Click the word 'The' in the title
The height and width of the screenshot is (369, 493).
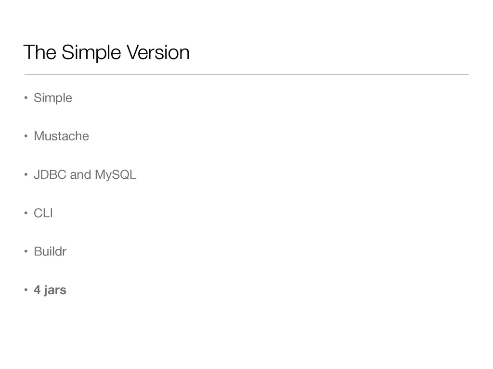click(x=40, y=52)
